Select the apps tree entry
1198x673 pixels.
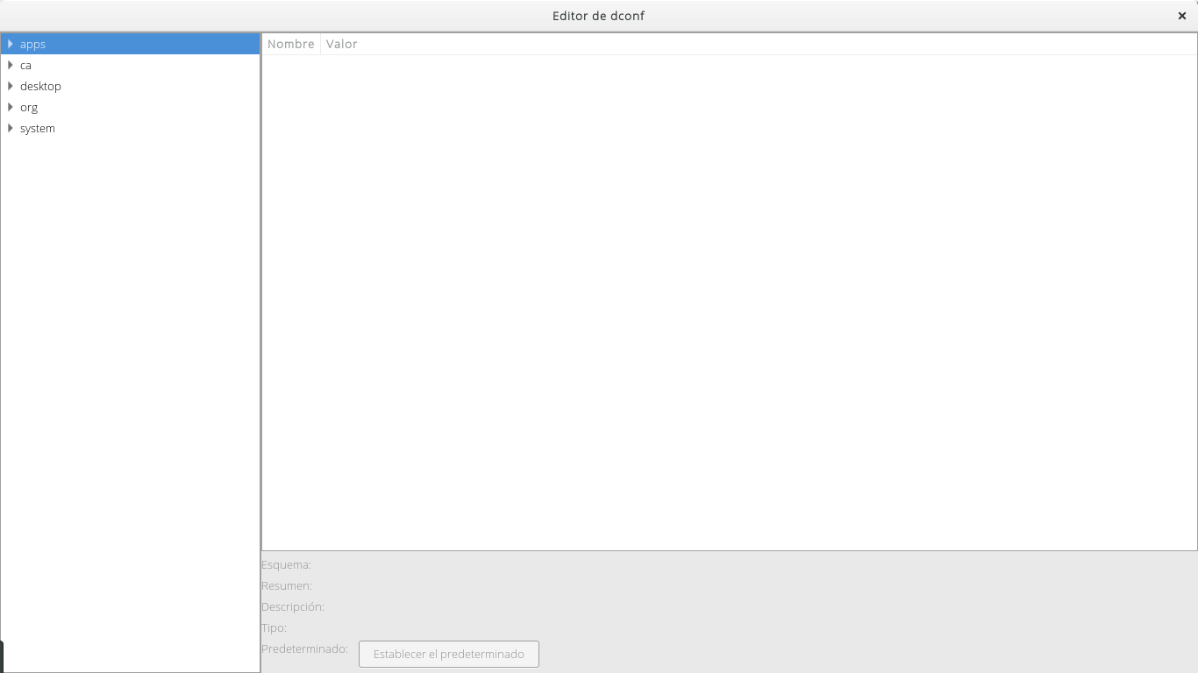(32, 44)
